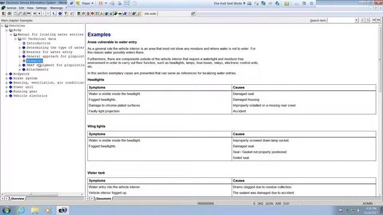
Task: Switch to the Overview tab at bottom
Action: coord(17,199)
